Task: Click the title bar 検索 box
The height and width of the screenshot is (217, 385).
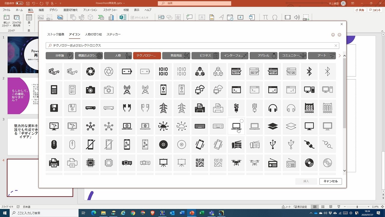Action: coord(195,3)
